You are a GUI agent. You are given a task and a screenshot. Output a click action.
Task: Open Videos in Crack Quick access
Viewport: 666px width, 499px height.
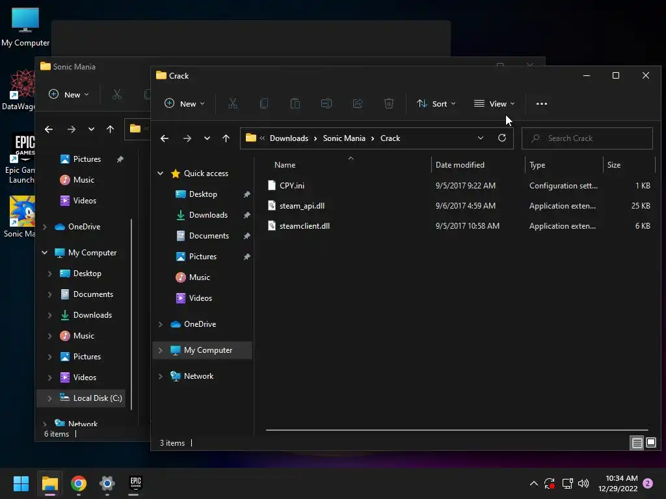(x=200, y=298)
